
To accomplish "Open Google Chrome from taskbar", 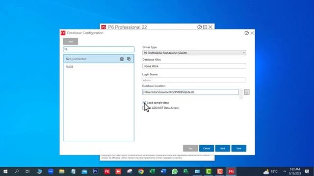I will [141, 172].
